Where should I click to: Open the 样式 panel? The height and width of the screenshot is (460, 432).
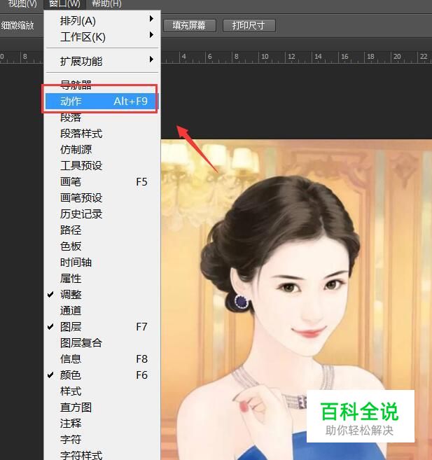102,391
